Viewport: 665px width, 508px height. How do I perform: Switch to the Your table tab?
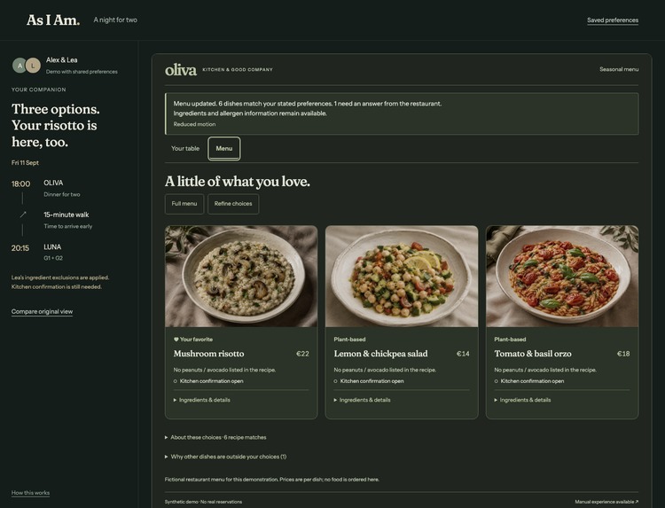(185, 148)
